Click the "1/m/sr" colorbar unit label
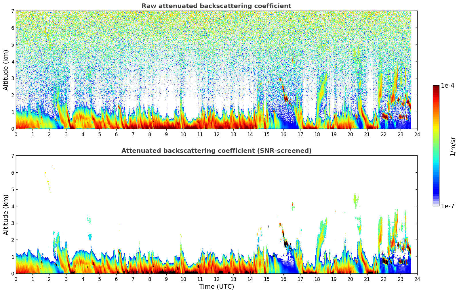459x293 pixels. 453,146
